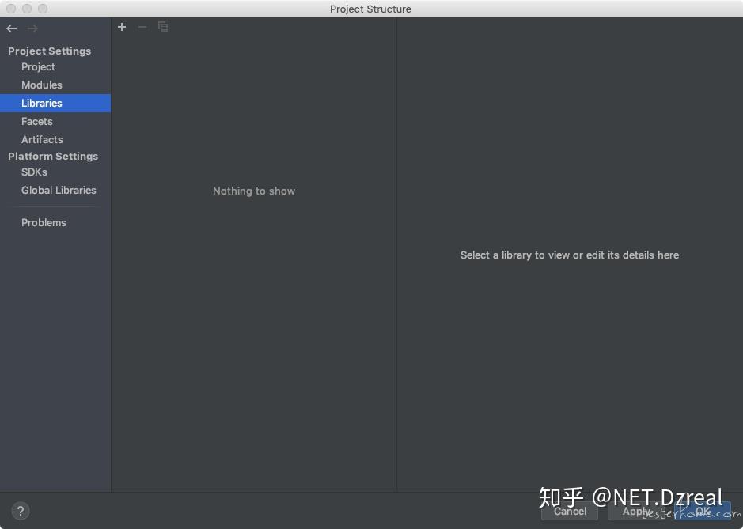Navigate back using the left arrow icon

tap(11, 28)
